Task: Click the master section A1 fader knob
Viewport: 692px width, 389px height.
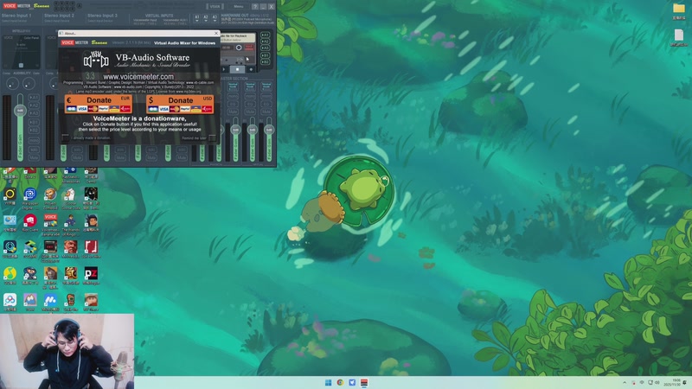Action: 235,130
